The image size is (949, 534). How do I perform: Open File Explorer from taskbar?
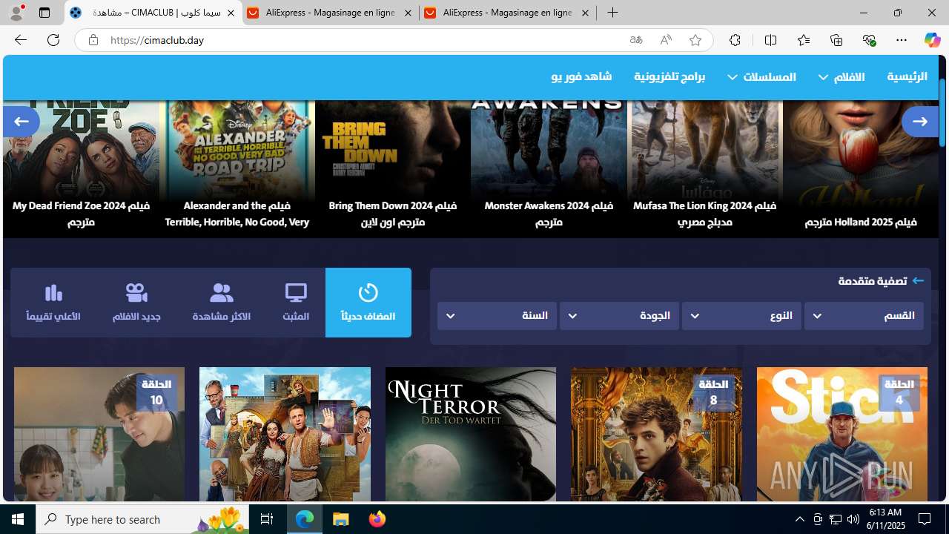341,519
